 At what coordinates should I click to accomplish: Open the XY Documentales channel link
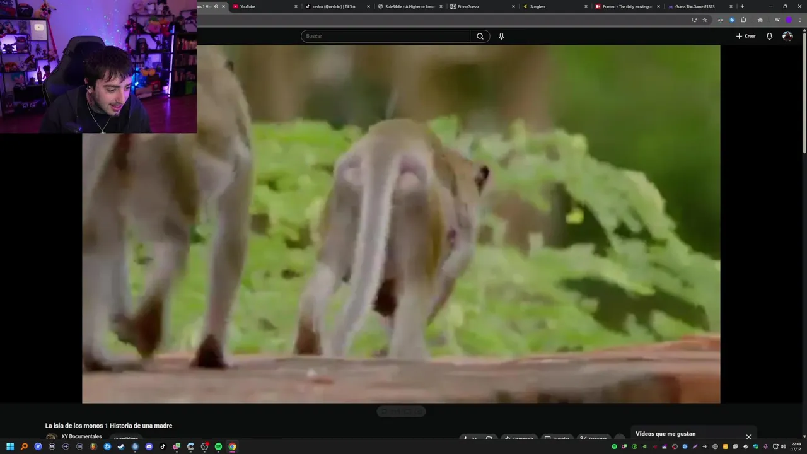(x=81, y=436)
